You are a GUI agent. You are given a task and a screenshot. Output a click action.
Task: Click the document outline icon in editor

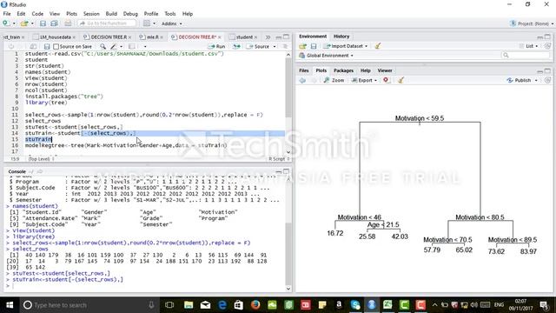285,46
